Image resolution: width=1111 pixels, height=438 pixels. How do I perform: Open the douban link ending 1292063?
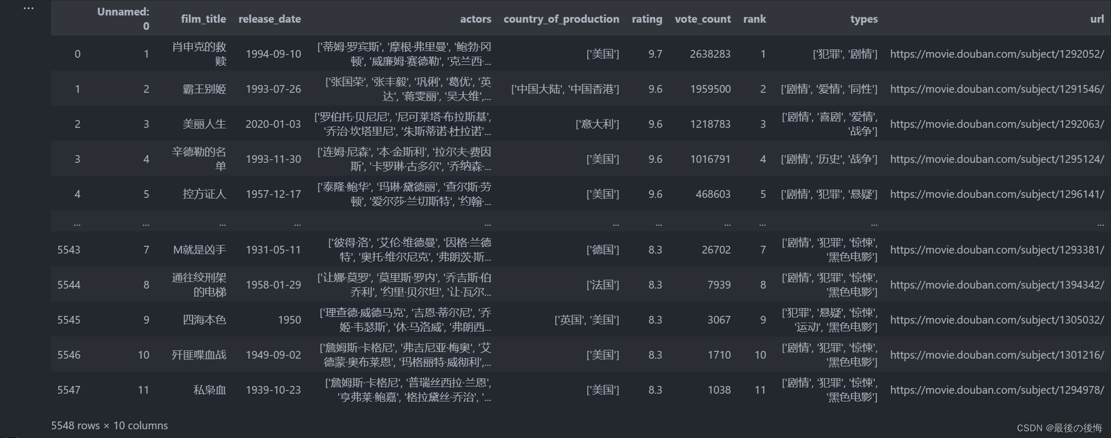[997, 124]
